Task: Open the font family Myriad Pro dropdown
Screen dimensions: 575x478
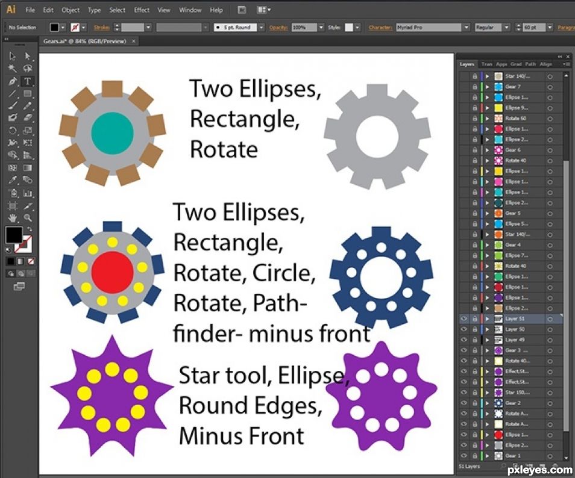Action: [x=466, y=28]
